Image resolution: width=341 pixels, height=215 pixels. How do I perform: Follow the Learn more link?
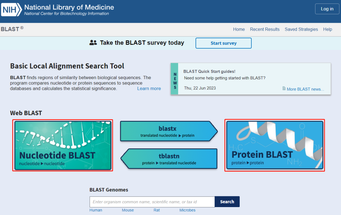[x=149, y=89]
